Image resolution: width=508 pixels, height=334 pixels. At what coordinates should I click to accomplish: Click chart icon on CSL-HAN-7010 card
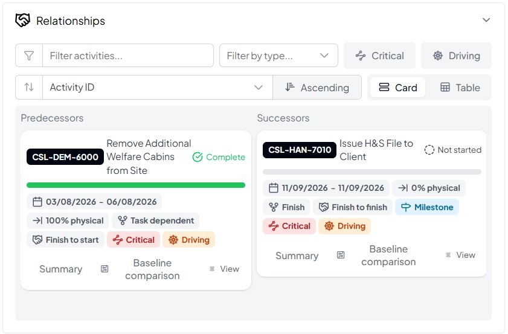click(341, 255)
